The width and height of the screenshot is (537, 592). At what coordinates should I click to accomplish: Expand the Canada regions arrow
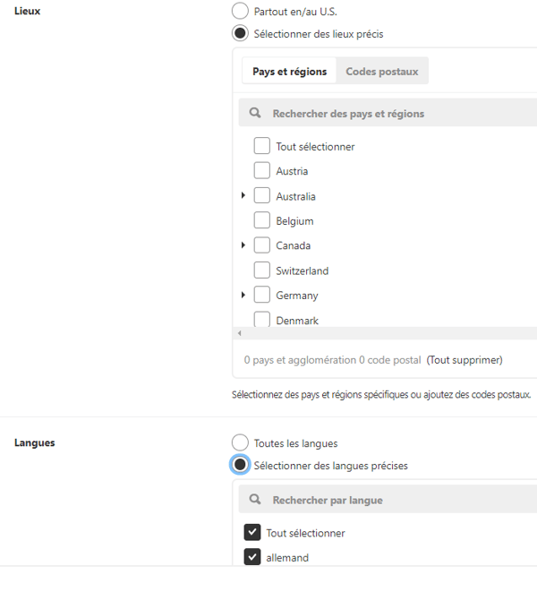[x=244, y=245]
